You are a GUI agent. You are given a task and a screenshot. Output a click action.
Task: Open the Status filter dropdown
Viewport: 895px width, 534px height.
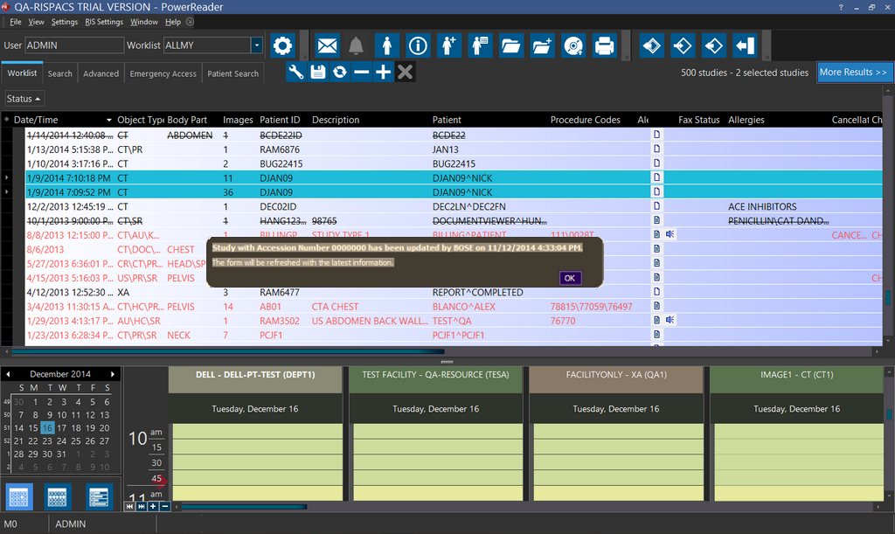point(24,99)
